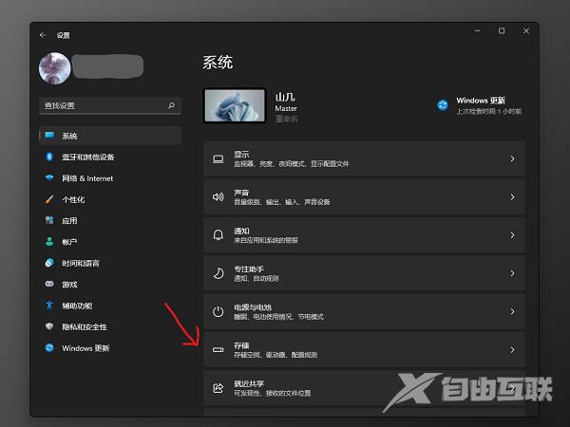
Task: Expand the 通知 row chevron
Action: 512,235
